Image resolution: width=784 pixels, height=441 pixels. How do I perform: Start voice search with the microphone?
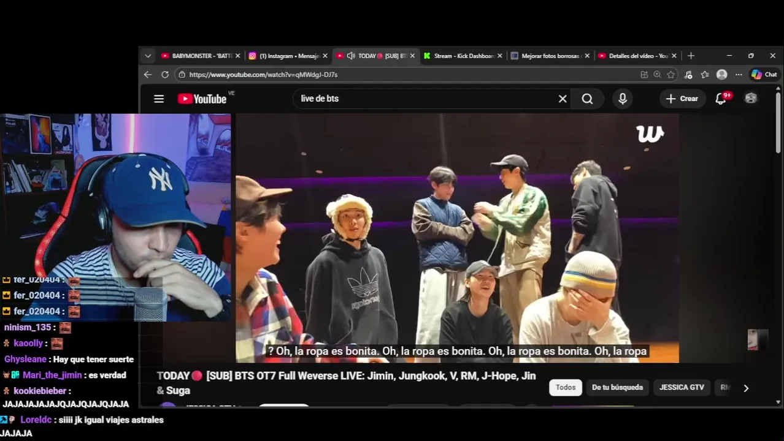623,99
